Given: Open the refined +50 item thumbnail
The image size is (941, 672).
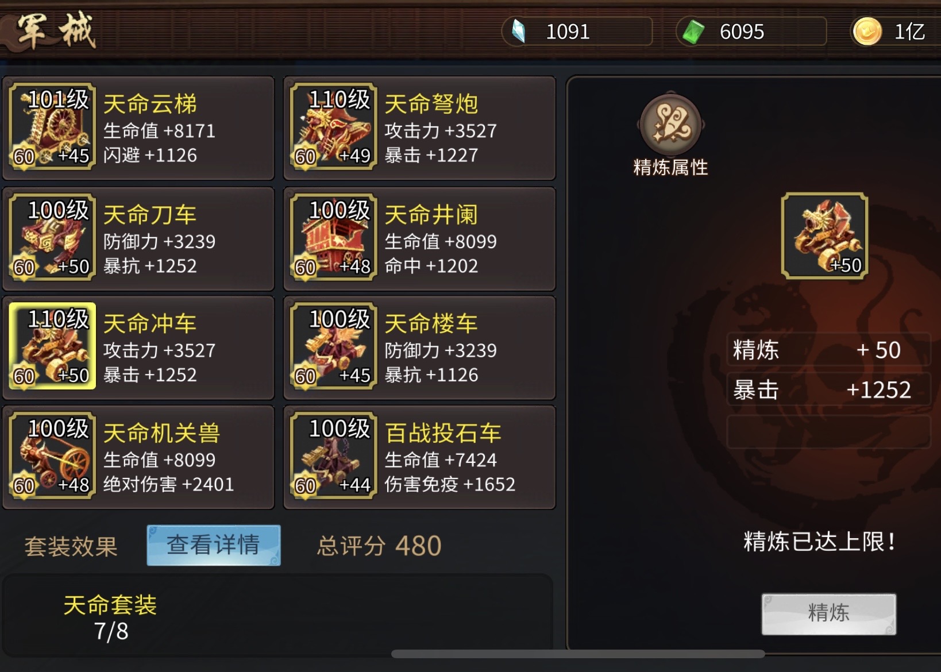Looking at the screenshot, I should [x=824, y=236].
